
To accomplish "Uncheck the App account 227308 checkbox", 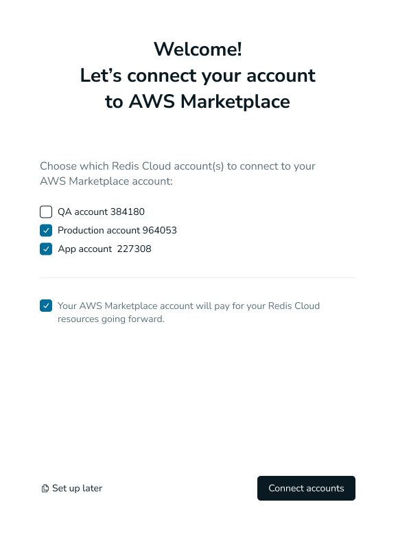I will [x=46, y=249].
